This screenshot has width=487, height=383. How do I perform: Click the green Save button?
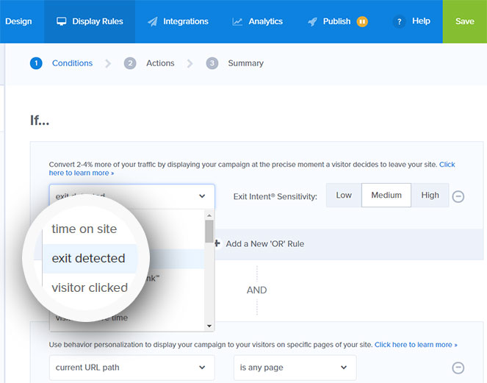[x=465, y=21]
